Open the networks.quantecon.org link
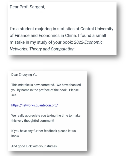Screen dimensions: 132x156 (x=34, y=105)
